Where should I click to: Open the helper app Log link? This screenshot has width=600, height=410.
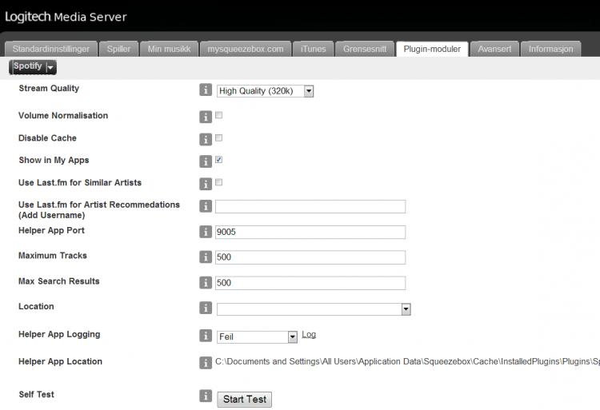309,335
